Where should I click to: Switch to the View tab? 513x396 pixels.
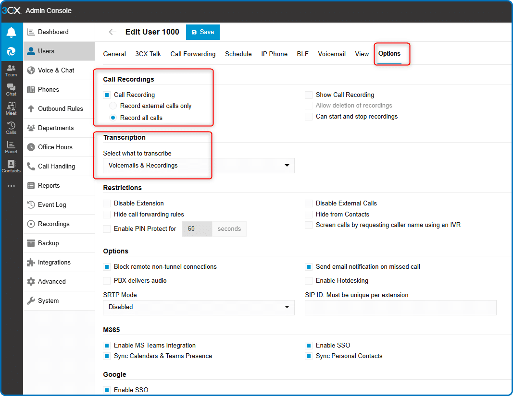tap(362, 54)
